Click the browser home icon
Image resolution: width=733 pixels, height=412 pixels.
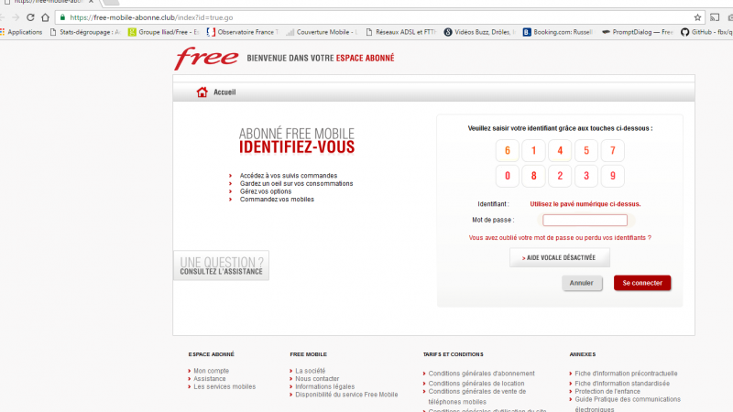click(x=45, y=17)
